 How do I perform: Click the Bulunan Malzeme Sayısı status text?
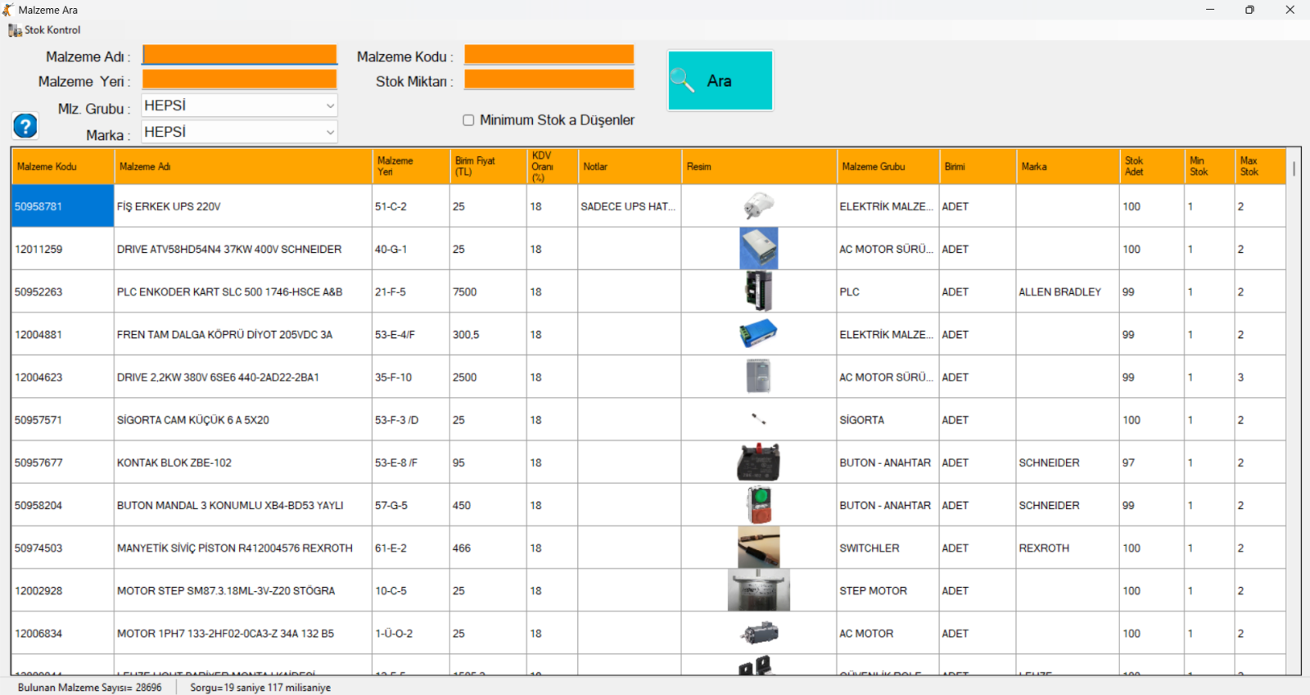coord(90,688)
